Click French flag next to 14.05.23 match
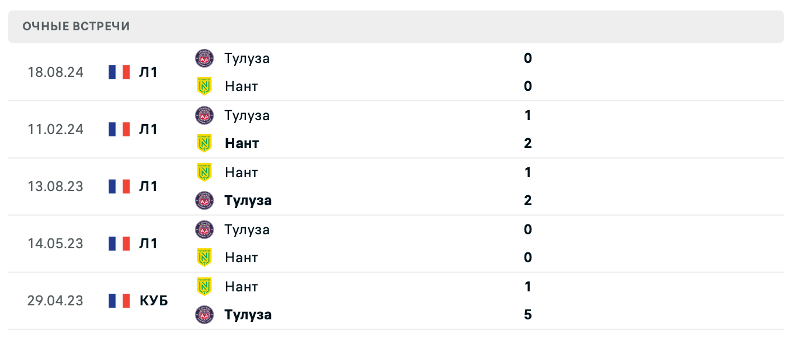 coord(119,244)
